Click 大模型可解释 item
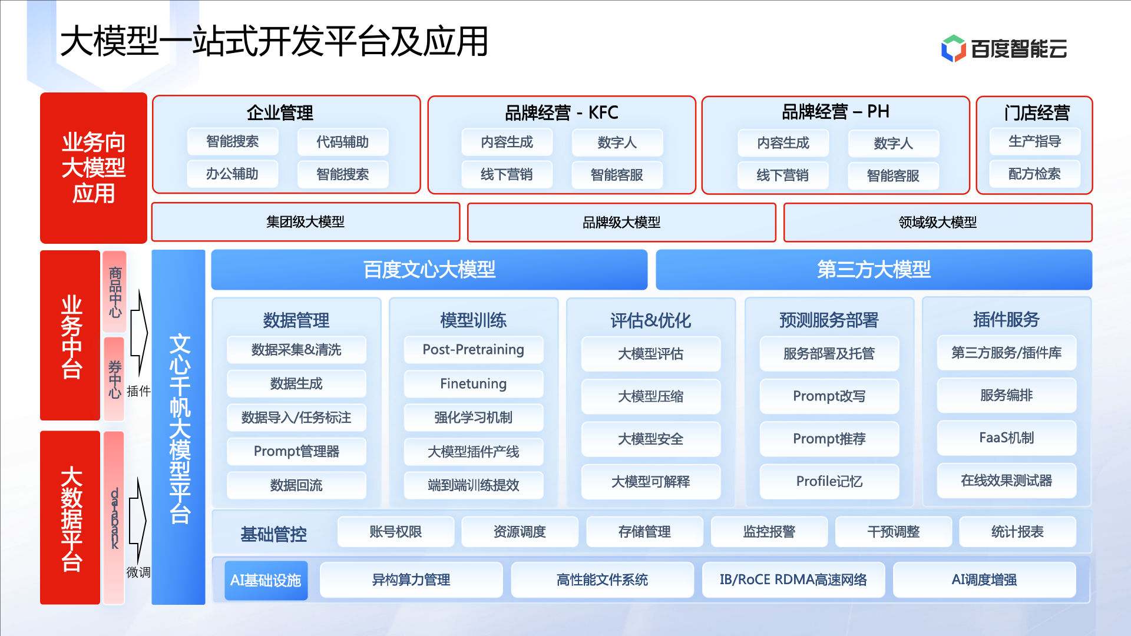This screenshot has height=636, width=1131. [x=651, y=482]
